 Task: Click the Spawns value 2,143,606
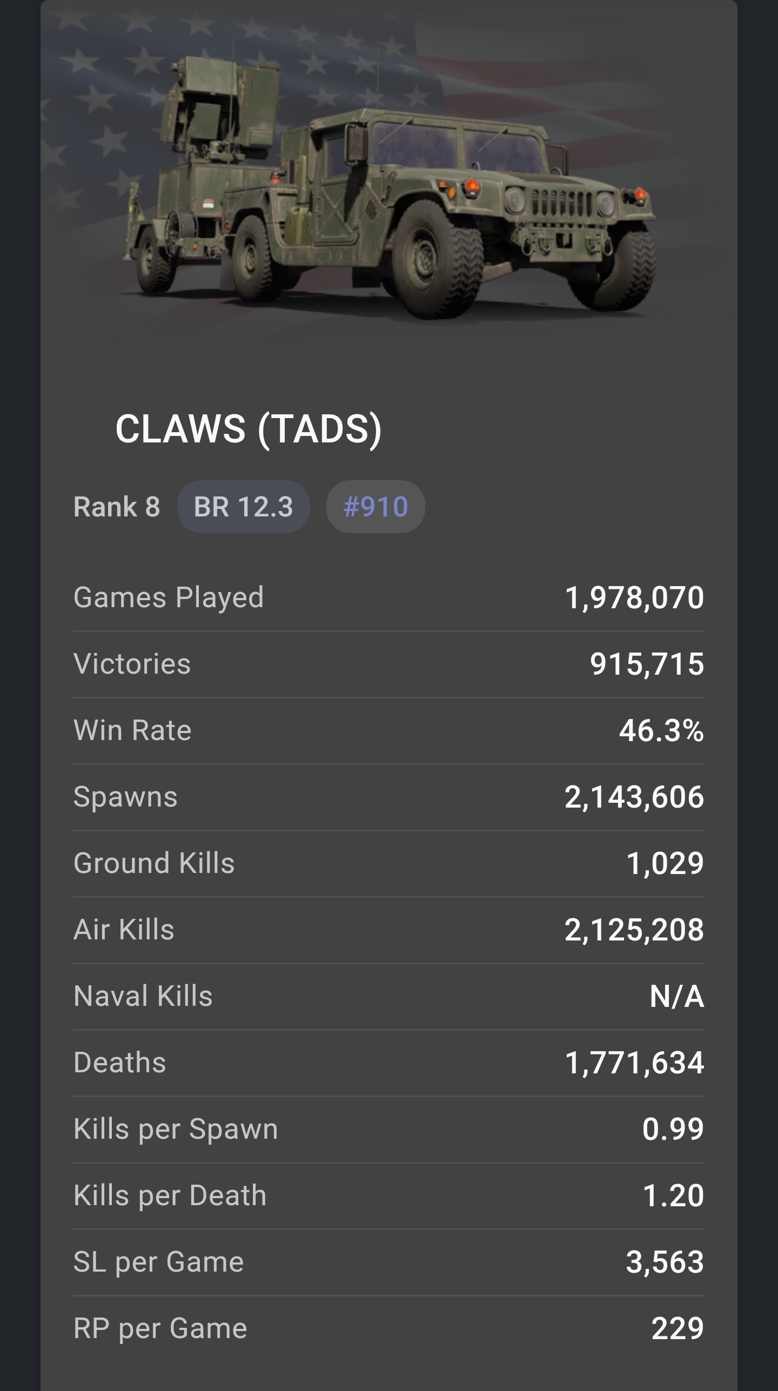click(634, 797)
